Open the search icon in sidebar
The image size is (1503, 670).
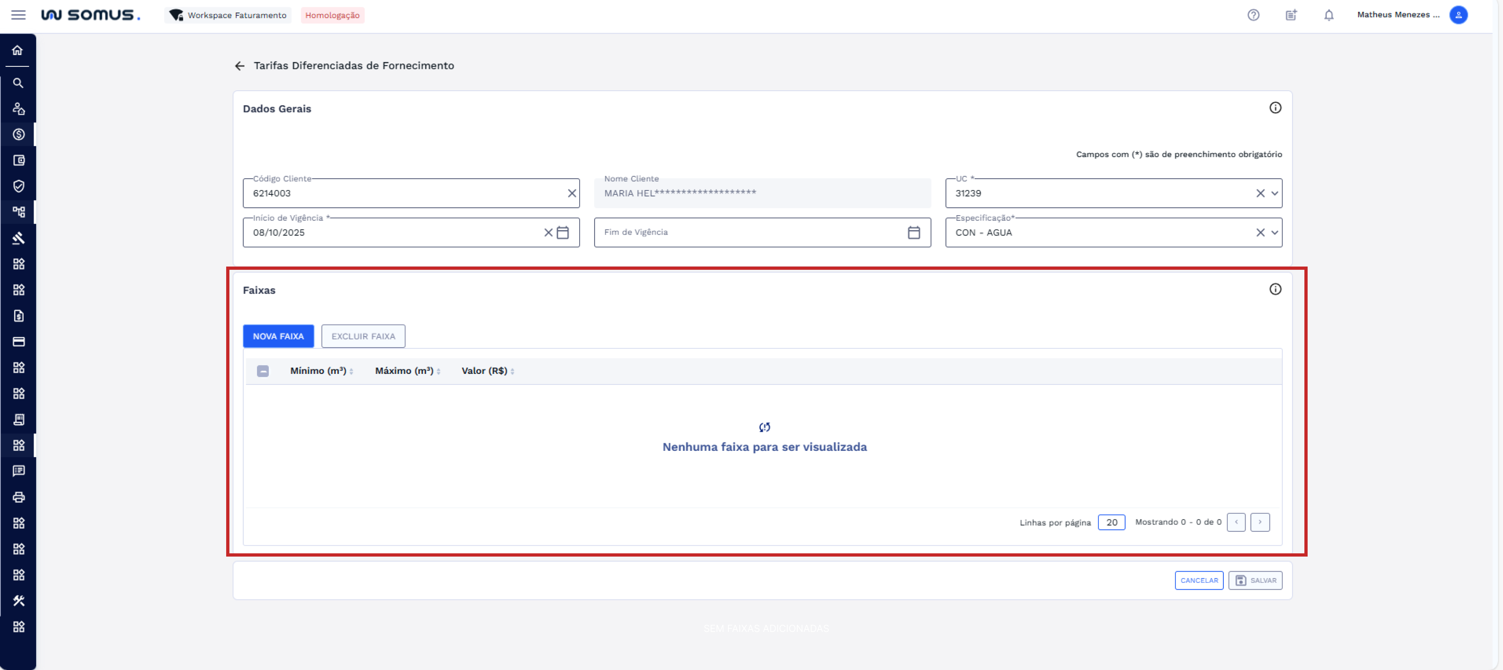coord(18,83)
